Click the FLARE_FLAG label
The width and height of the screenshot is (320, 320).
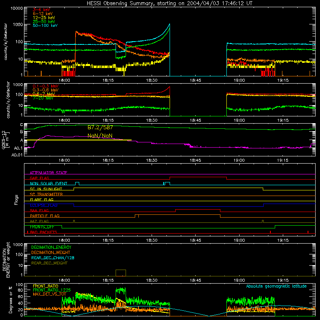pos(42,200)
